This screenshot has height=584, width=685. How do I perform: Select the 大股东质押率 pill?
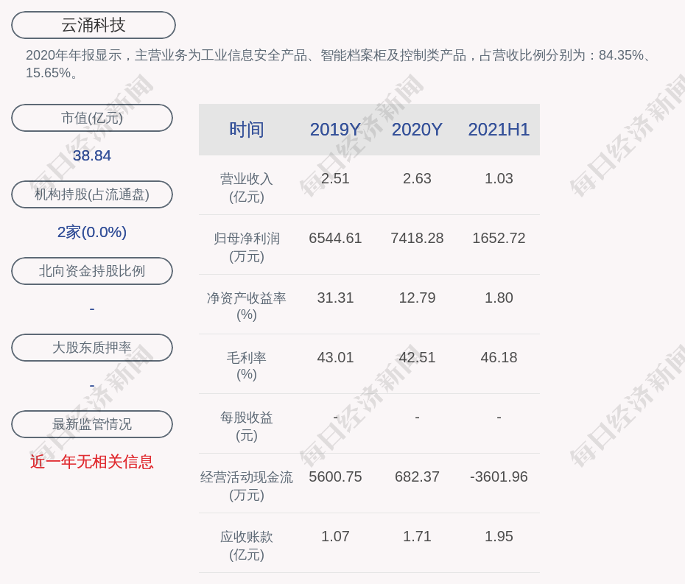(92, 348)
